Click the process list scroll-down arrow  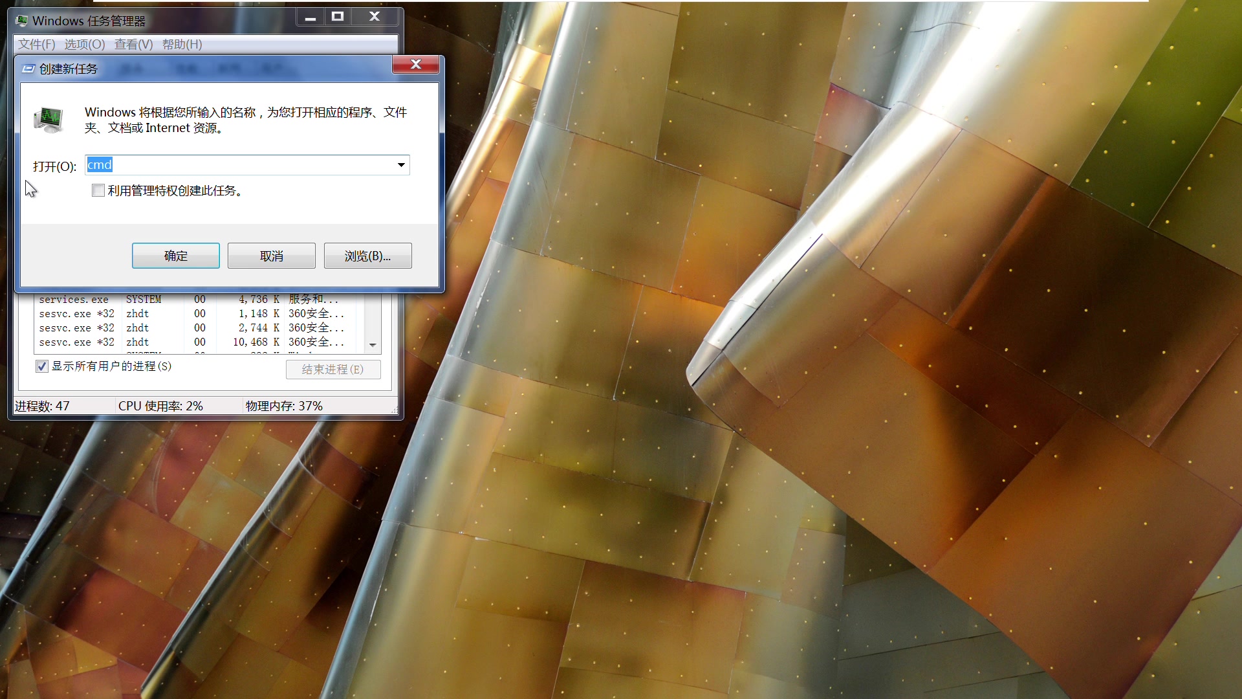click(373, 345)
